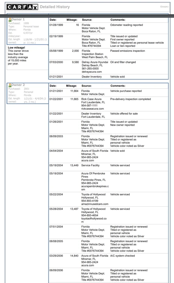Open the toyotaofhollywood.com link
This screenshot has height=283, width=174.
pyautogui.click(x=94, y=220)
